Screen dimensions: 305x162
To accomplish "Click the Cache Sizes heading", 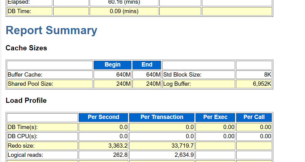I will click(x=26, y=48).
